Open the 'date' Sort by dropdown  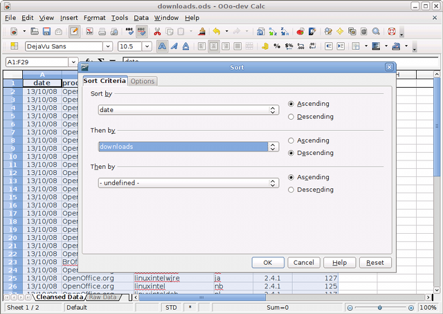point(273,110)
